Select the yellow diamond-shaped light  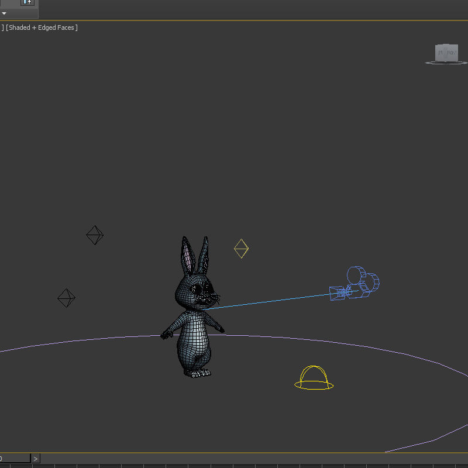pos(241,248)
